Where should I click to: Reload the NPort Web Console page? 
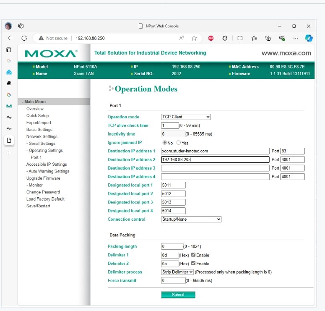24,38
